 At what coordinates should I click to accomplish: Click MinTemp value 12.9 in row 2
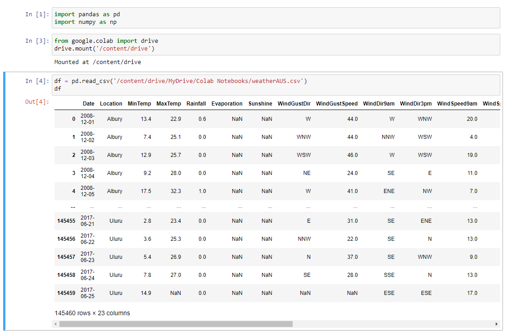(146, 155)
